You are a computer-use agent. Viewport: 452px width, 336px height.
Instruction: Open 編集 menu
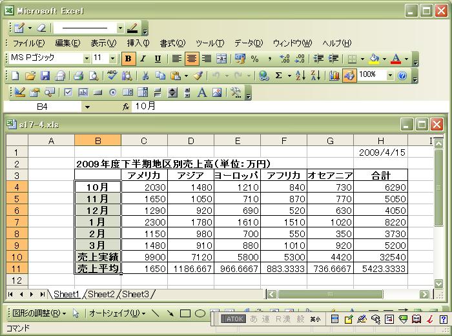68,43
